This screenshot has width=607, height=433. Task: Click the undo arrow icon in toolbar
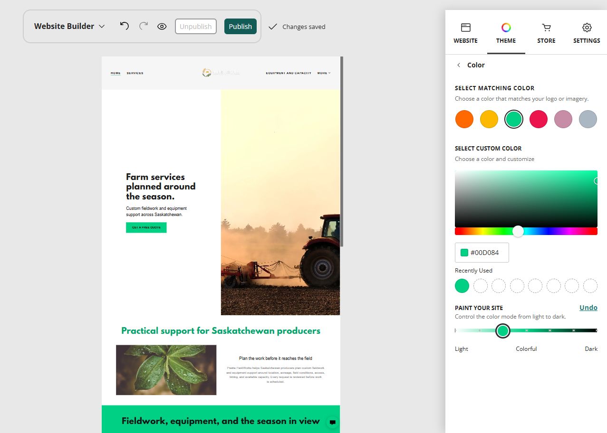pyautogui.click(x=125, y=26)
